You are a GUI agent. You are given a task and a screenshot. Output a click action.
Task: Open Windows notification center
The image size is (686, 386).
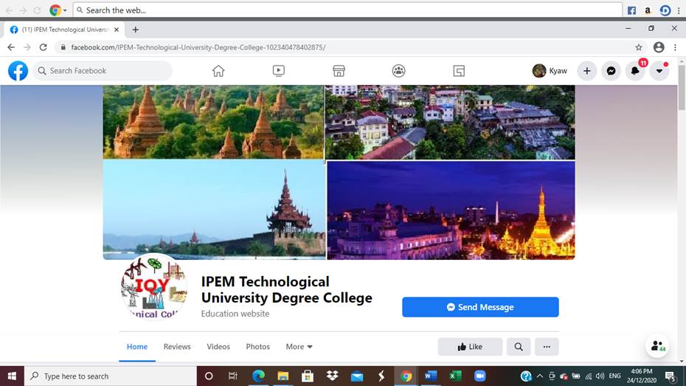coord(670,376)
